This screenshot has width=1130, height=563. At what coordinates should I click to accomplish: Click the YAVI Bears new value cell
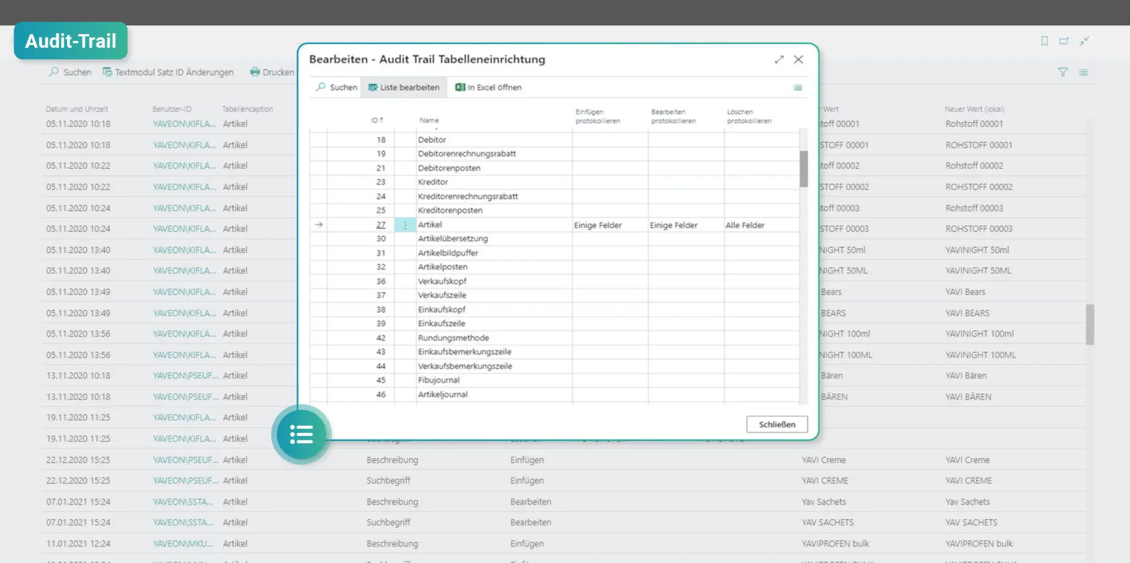point(965,292)
